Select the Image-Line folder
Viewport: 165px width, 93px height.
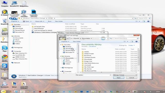88,61
